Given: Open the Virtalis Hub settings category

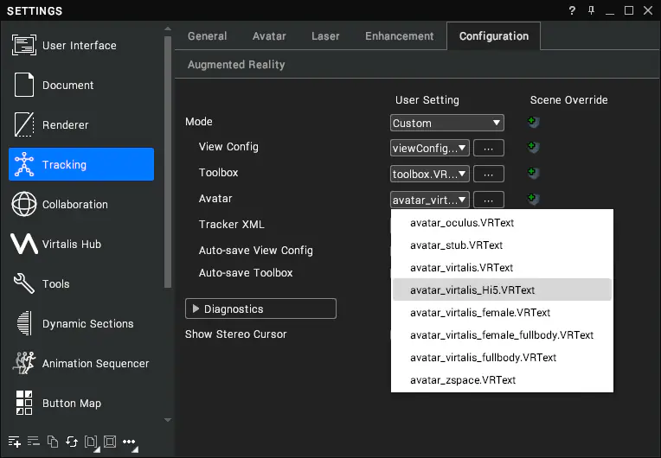Looking at the screenshot, I should 81,245.
